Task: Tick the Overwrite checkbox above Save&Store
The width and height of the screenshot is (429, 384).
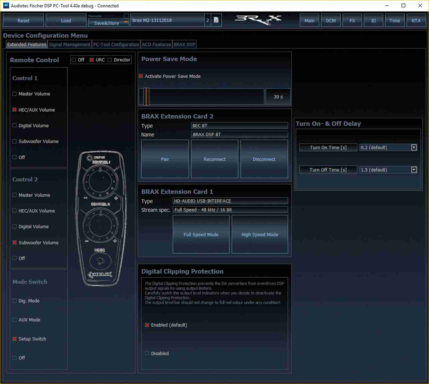Action: [126, 16]
